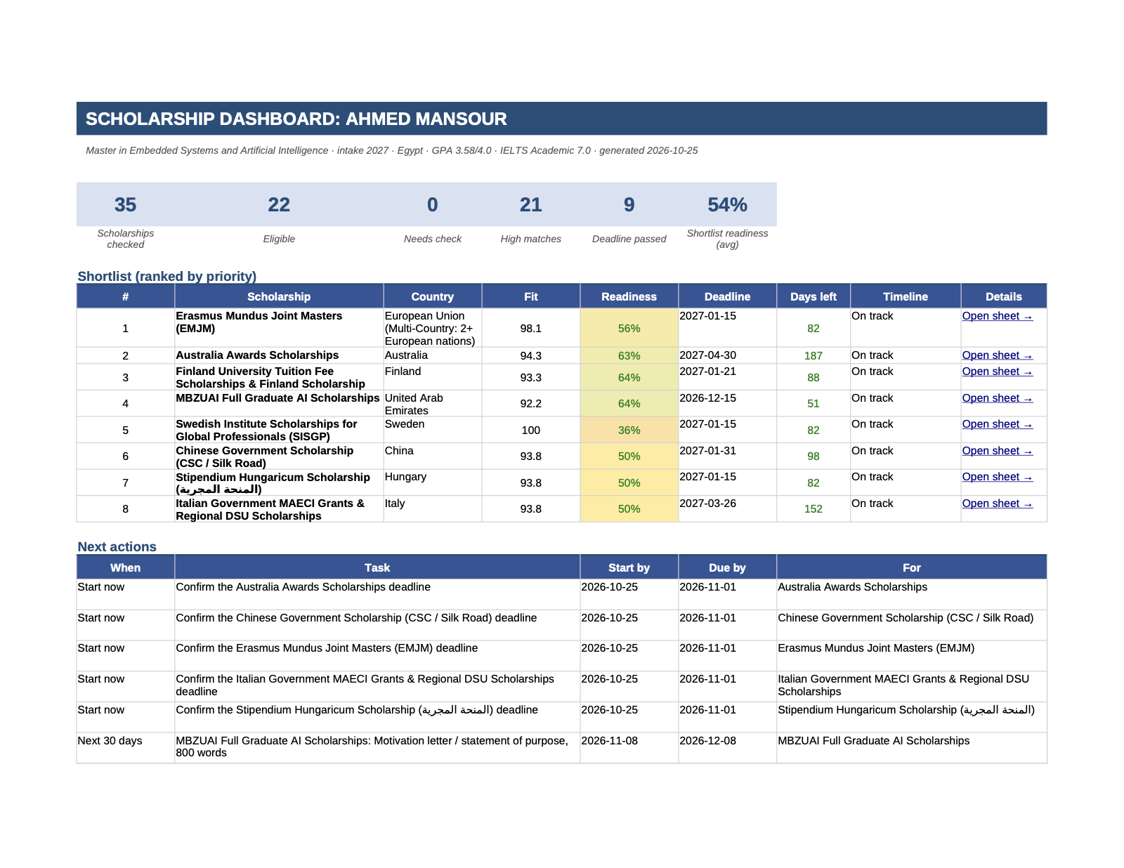Click the 56% readiness cell for Erasmus Mundus

tap(629, 328)
